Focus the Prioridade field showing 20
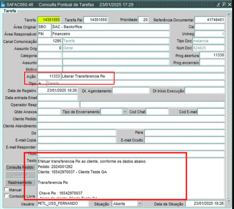The image size is (234, 209). coord(143,20)
